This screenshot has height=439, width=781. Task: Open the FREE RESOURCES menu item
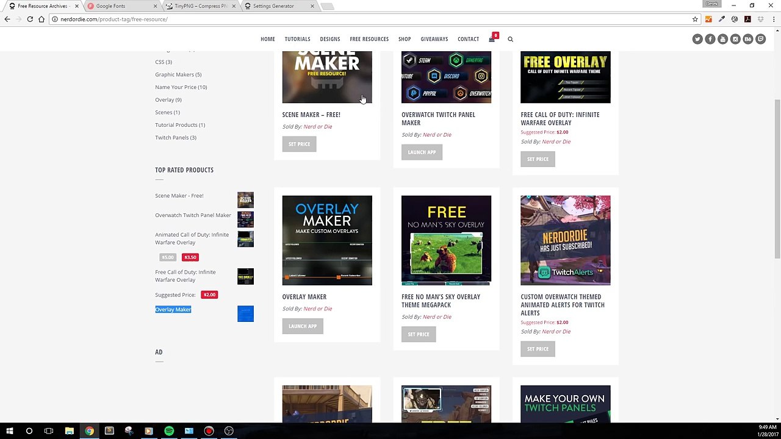pos(369,39)
